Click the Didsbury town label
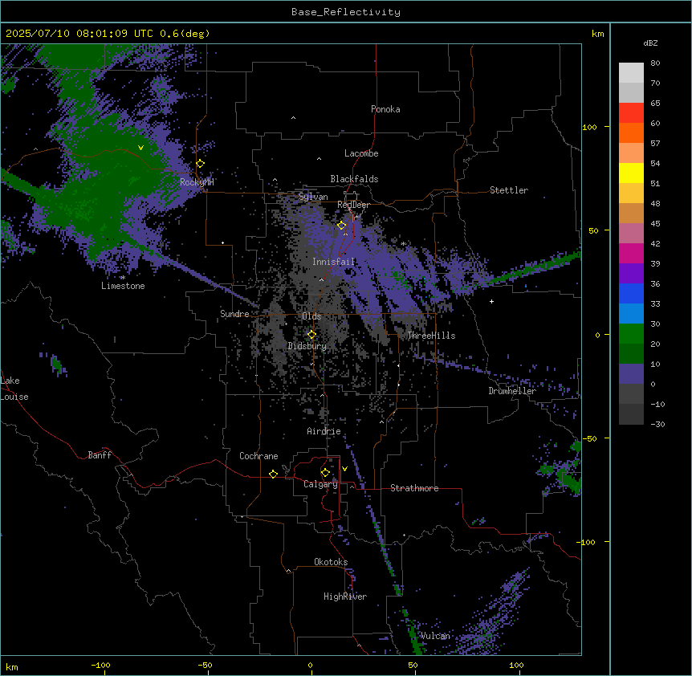The width and height of the screenshot is (692, 676). click(307, 346)
